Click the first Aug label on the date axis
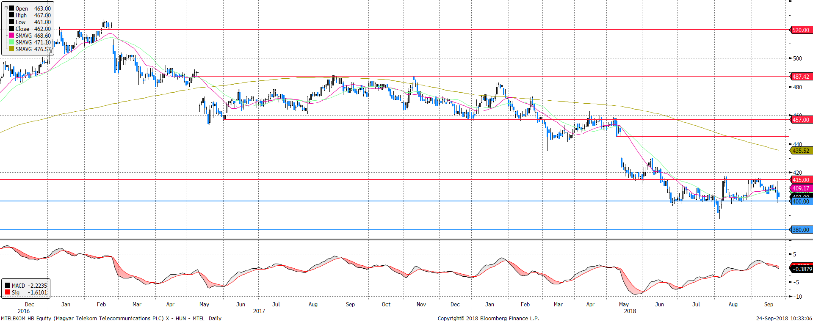Viewport: 813px width, 322px height. tap(313, 304)
